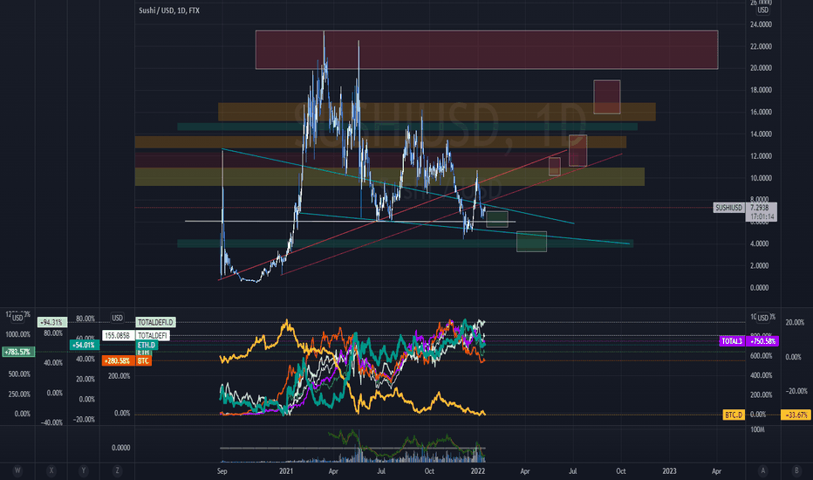Select the ETH.D series label
This screenshot has height=480, width=813.
147,345
